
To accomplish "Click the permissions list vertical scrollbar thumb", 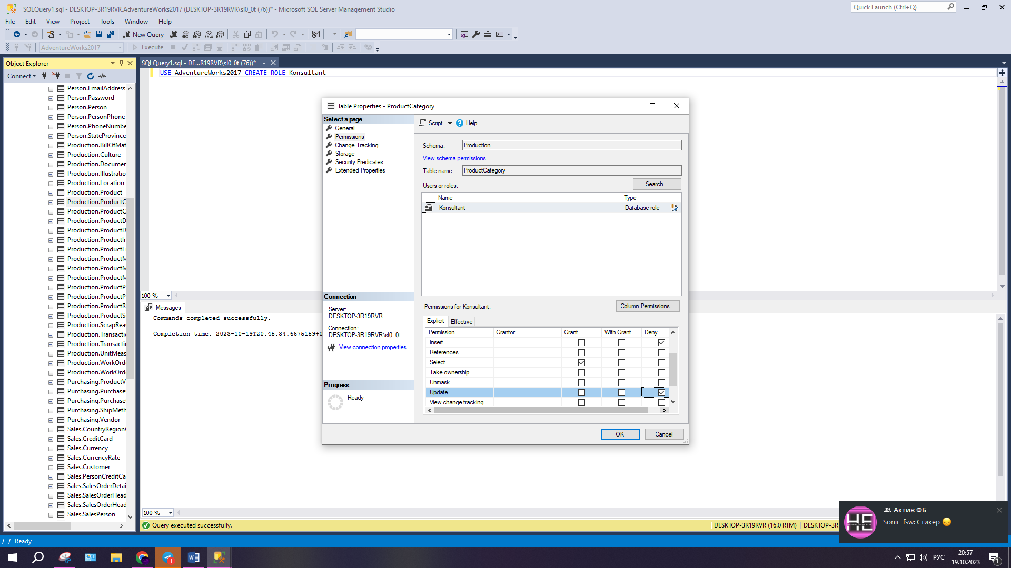I will (x=673, y=369).
